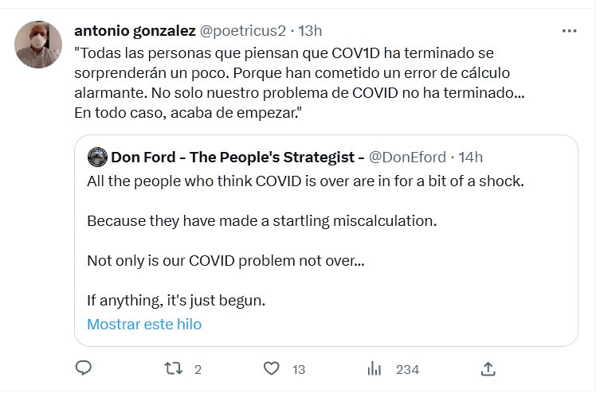
Task: Click the reply speech bubble icon
Action: [83, 368]
